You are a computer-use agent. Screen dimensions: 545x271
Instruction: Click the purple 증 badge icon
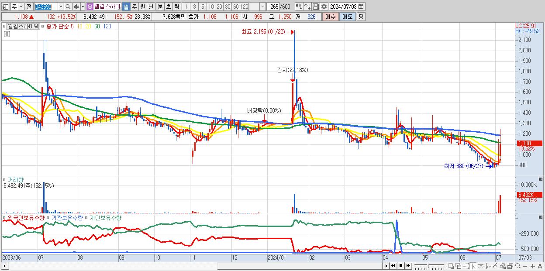[90, 7]
